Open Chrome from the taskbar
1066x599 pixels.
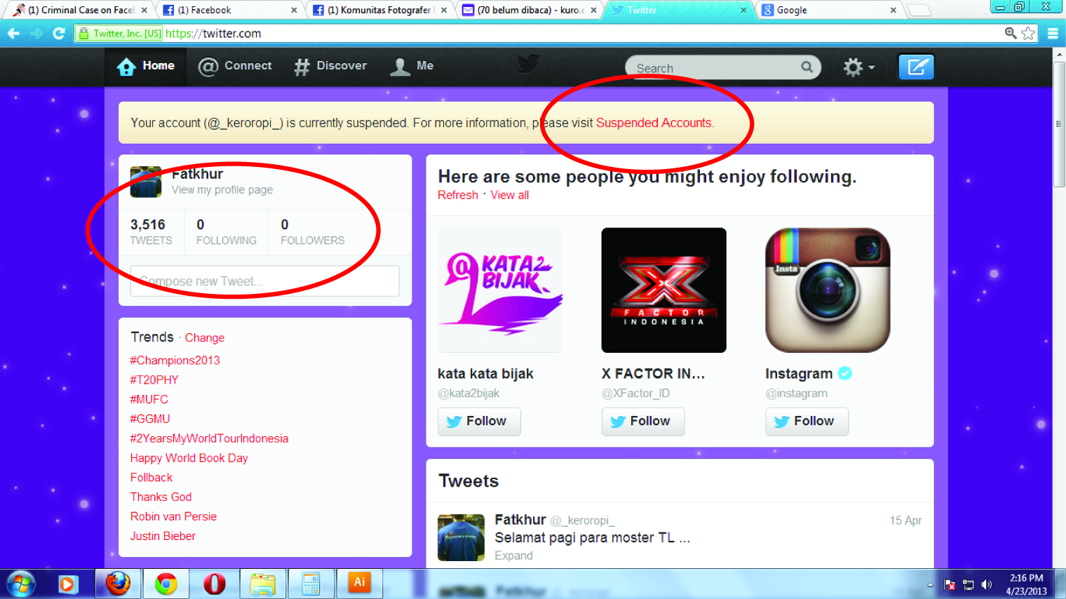(x=166, y=584)
